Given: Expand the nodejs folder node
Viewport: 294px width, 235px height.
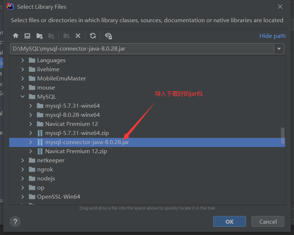Looking at the screenshot, I should tap(23, 179).
